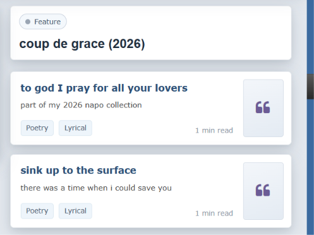Screen dimensions: 314x235
Task: Select the Feature badge
Action: point(43,21)
